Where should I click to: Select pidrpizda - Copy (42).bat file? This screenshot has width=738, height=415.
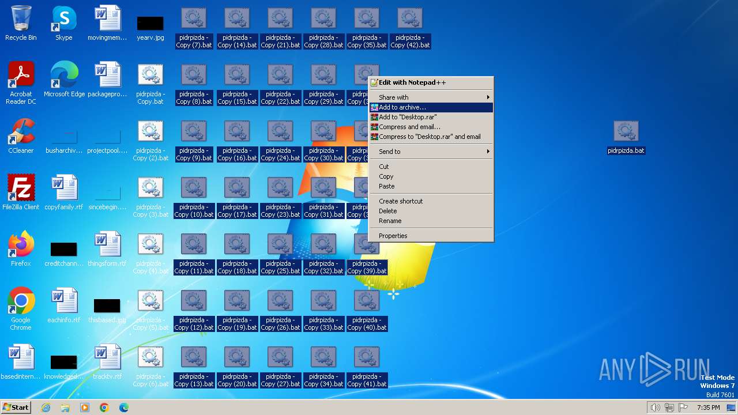(x=410, y=28)
